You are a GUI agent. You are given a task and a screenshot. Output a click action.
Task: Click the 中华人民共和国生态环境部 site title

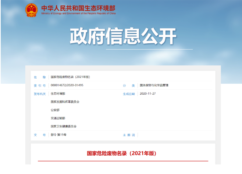[x=78, y=8]
